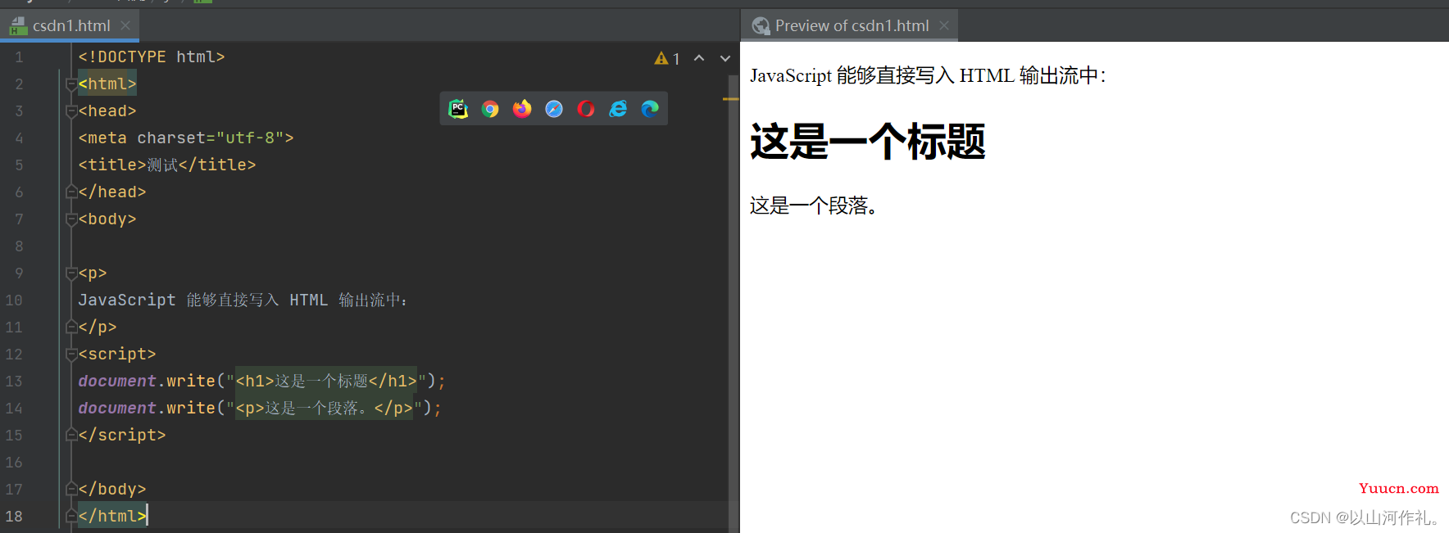Close the Preview of csdn1.html tab
This screenshot has width=1449, height=533.
click(944, 25)
